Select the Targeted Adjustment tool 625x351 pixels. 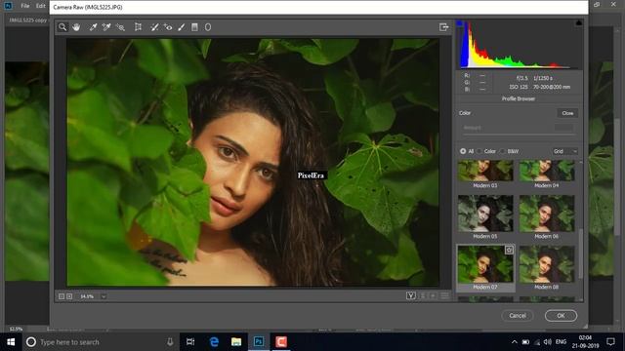coord(120,27)
